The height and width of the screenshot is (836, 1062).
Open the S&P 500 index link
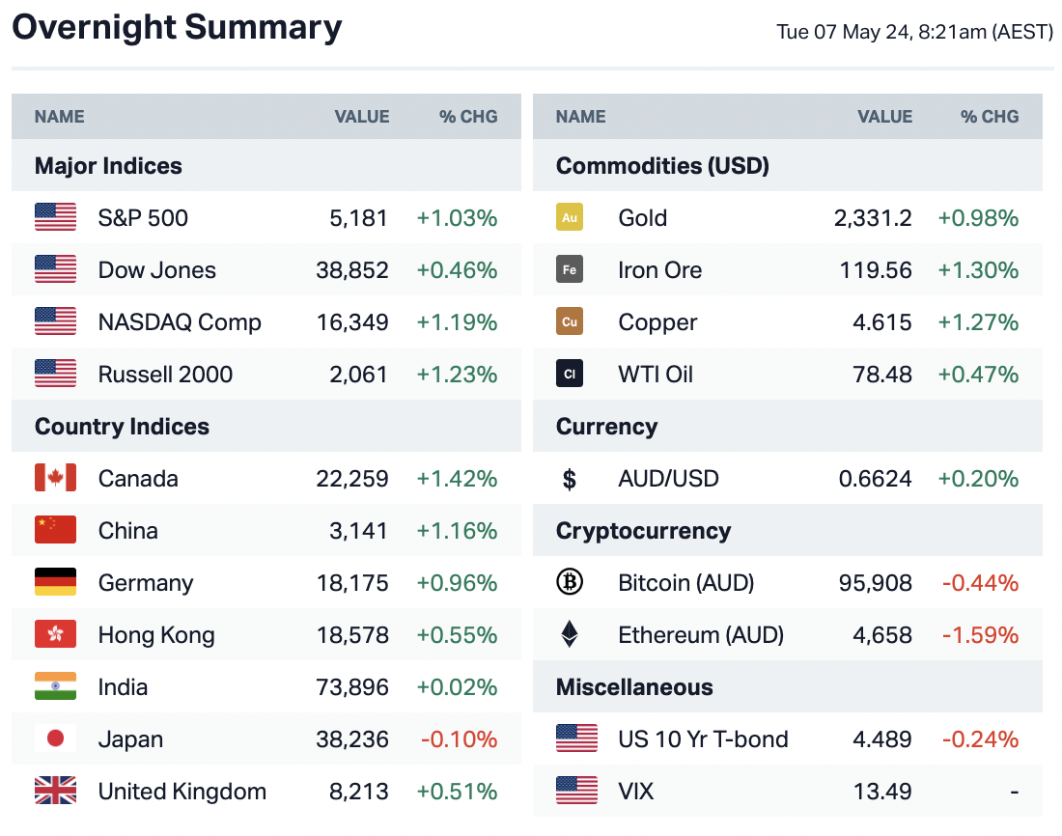(143, 218)
